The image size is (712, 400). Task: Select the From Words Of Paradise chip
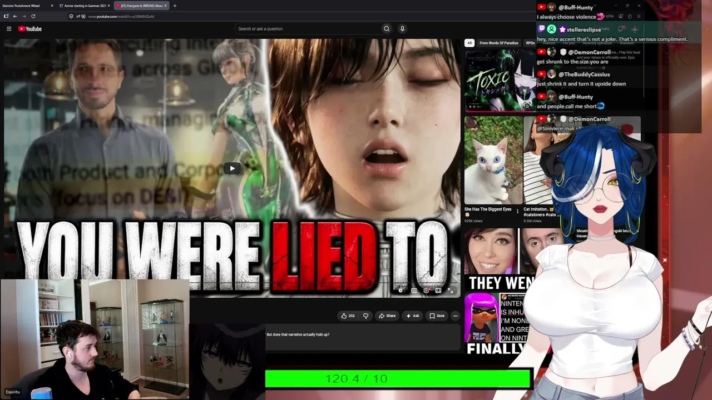[x=498, y=43]
